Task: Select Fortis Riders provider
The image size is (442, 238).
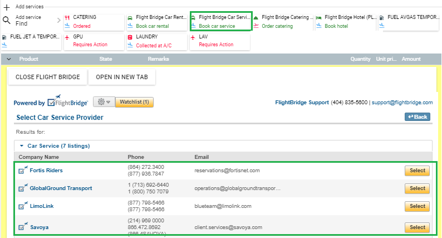Action: point(417,171)
